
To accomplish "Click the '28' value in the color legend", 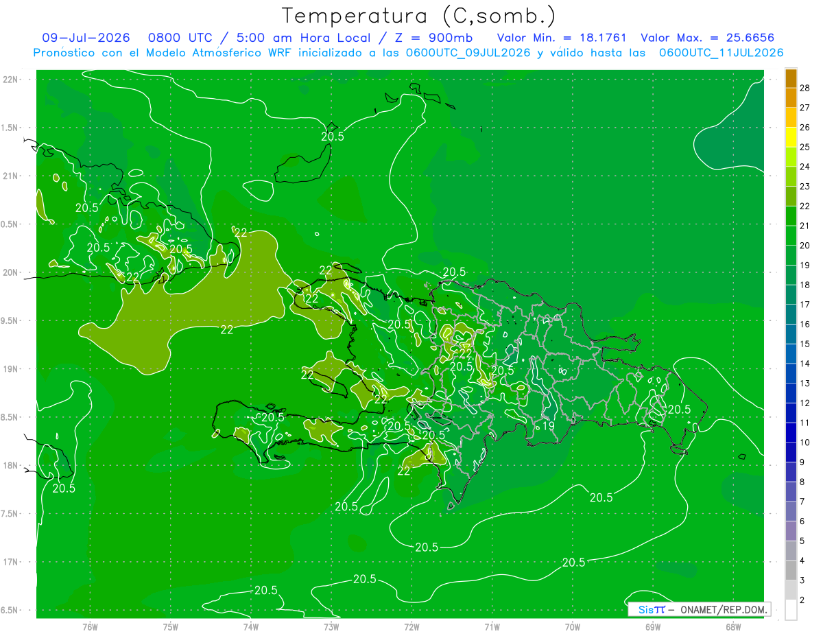I will tap(805, 87).
